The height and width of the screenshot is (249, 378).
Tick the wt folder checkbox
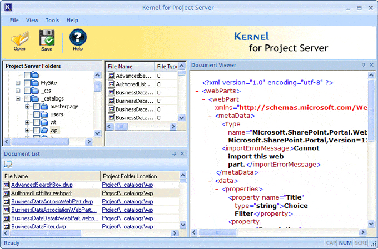point(37,122)
